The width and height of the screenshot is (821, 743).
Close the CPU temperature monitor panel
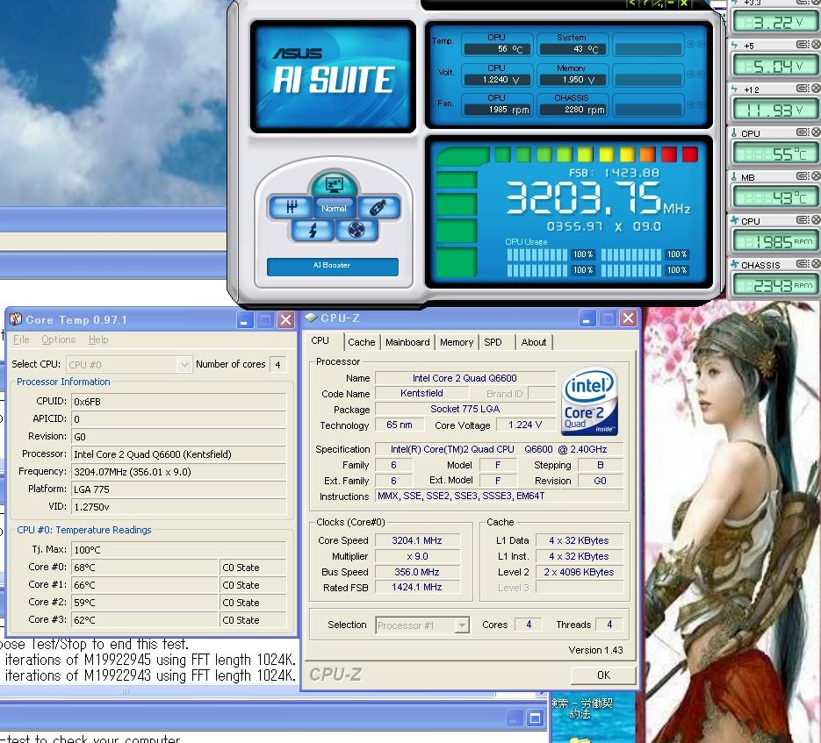click(814, 133)
